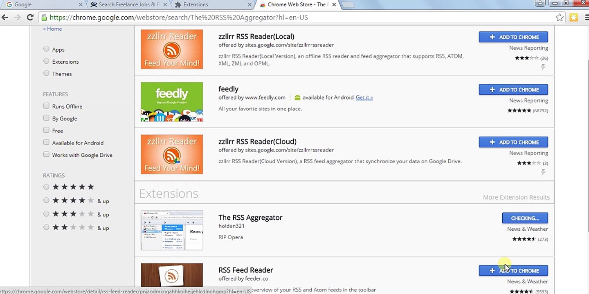Viewport: 589px width, 294px height.
Task: Select the Apps radio button
Action: pyautogui.click(x=46, y=49)
